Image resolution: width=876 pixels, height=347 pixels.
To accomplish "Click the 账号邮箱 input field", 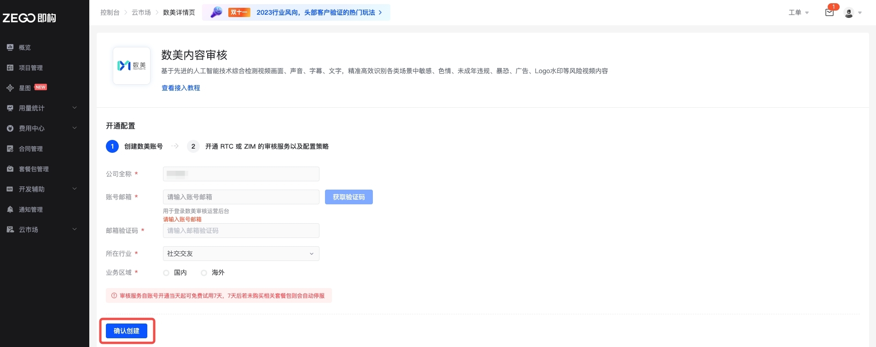I will click(241, 197).
